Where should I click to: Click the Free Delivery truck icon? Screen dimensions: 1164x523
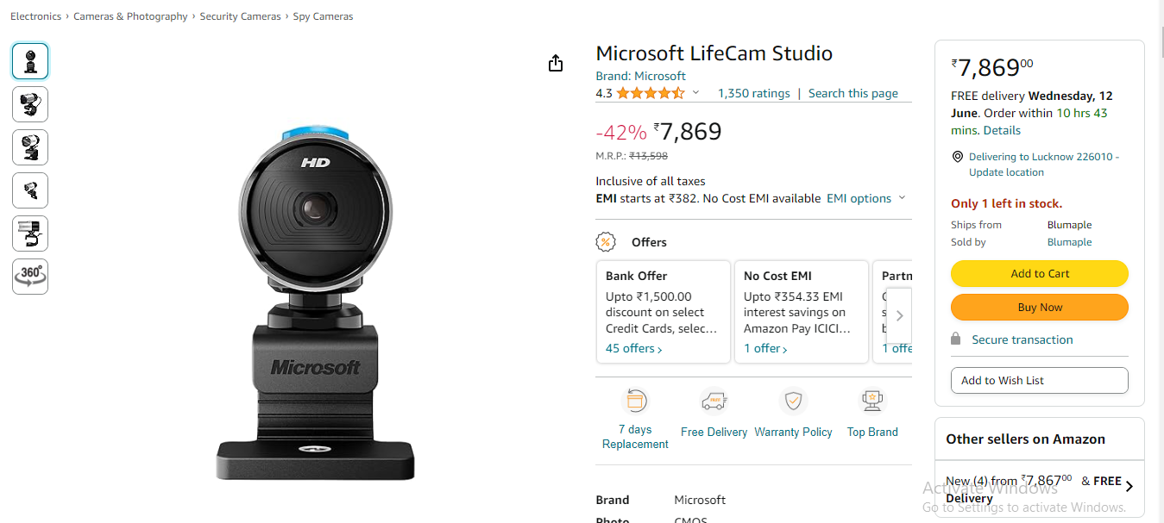tap(714, 402)
